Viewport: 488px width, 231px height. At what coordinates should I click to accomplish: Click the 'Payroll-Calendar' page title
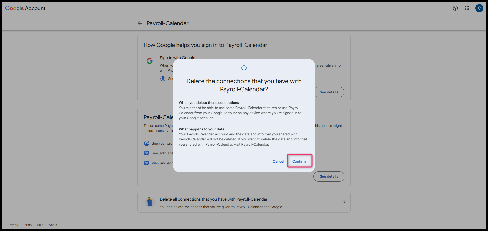(x=167, y=23)
